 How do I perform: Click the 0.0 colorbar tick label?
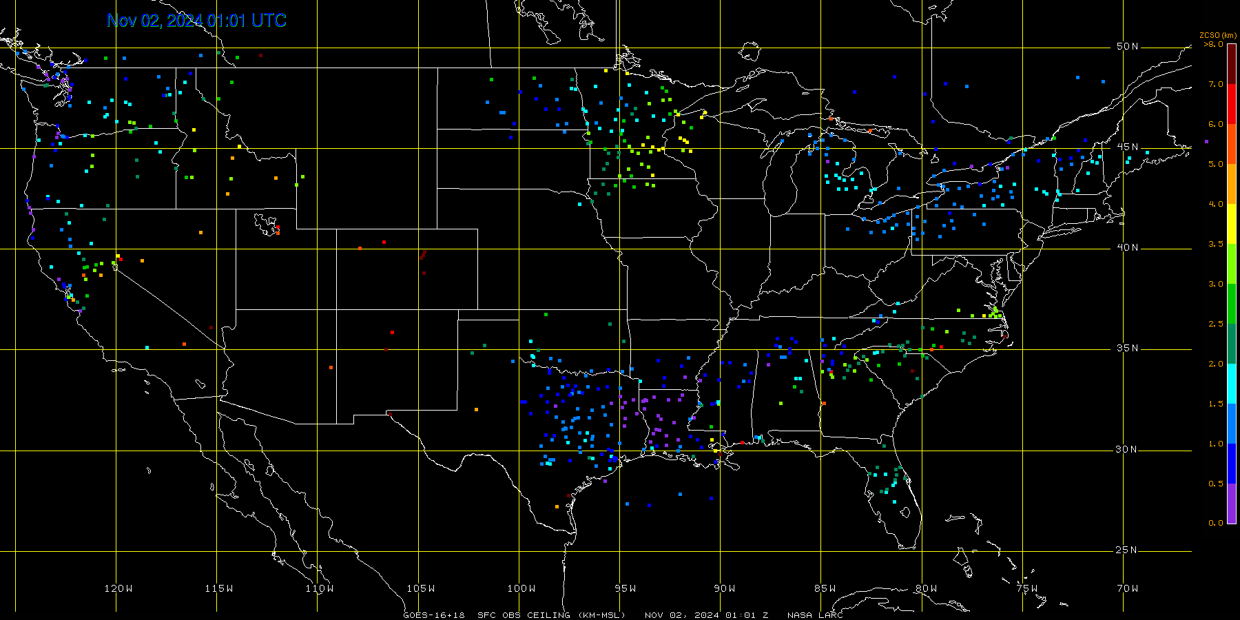pyautogui.click(x=1216, y=524)
